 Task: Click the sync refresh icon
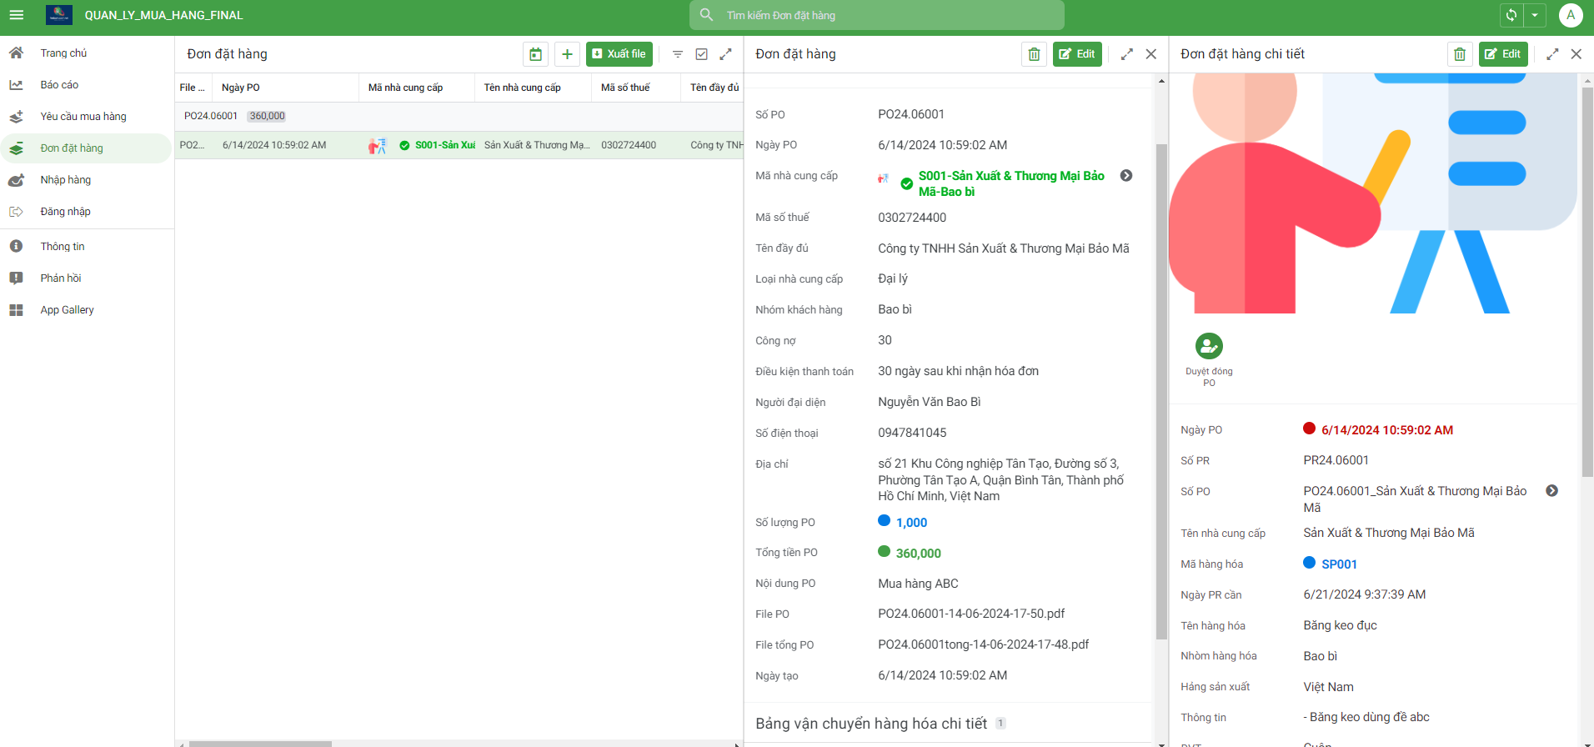click(1511, 15)
